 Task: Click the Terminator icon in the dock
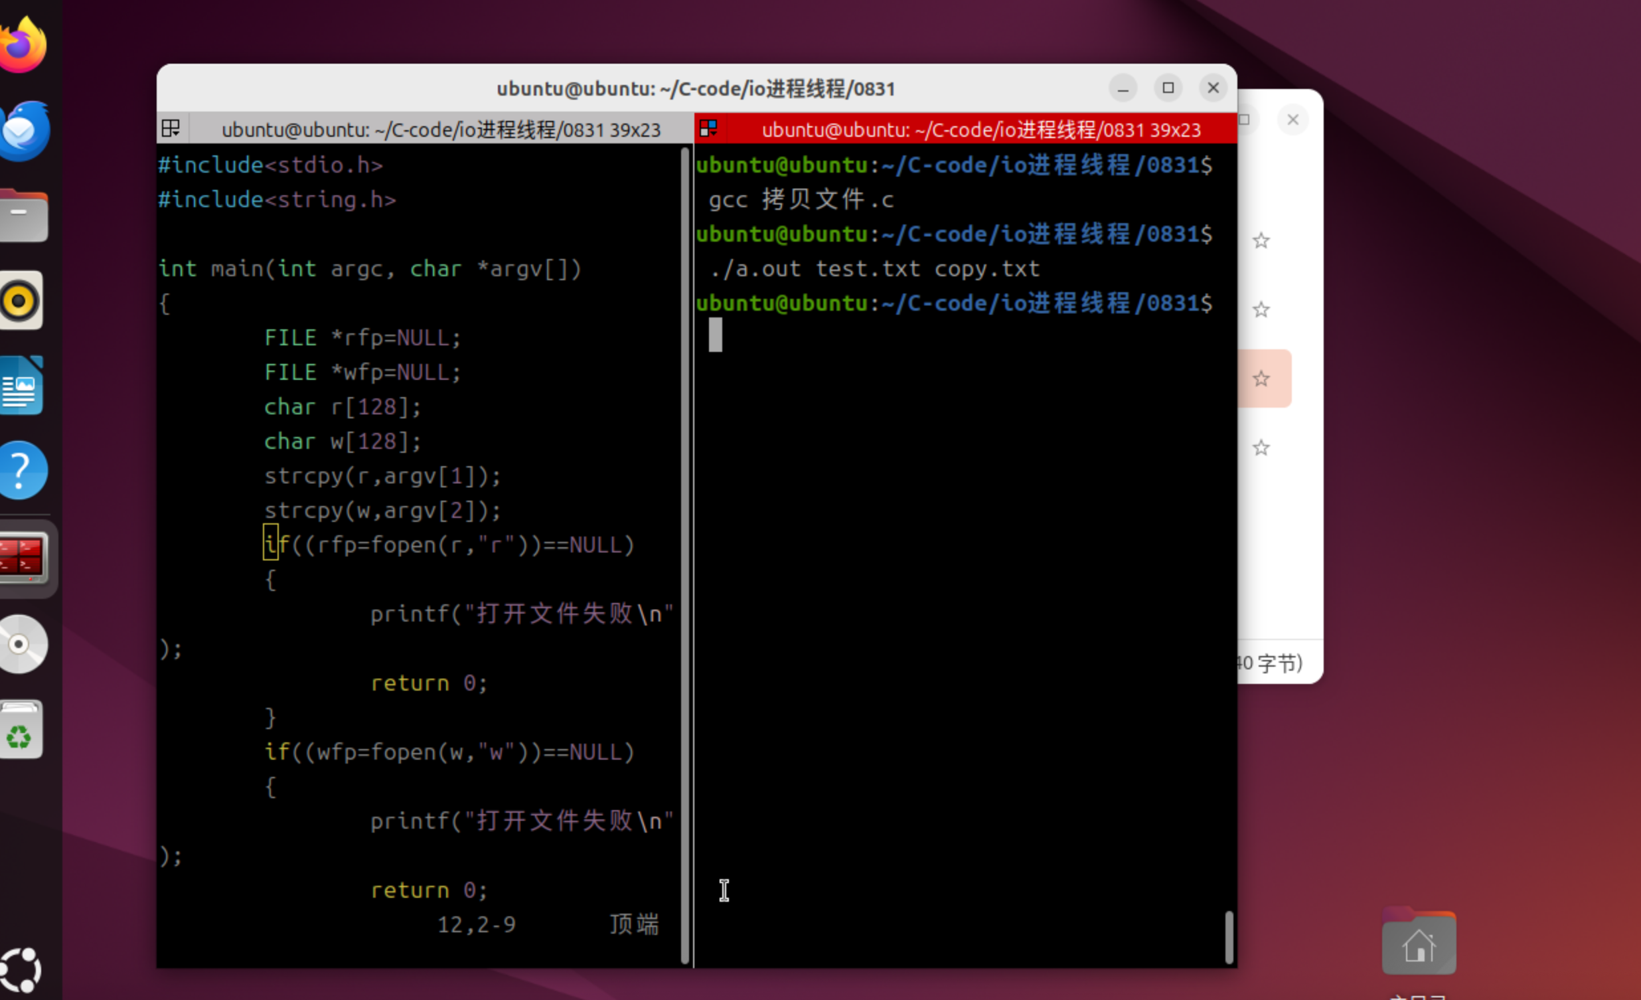[24, 557]
